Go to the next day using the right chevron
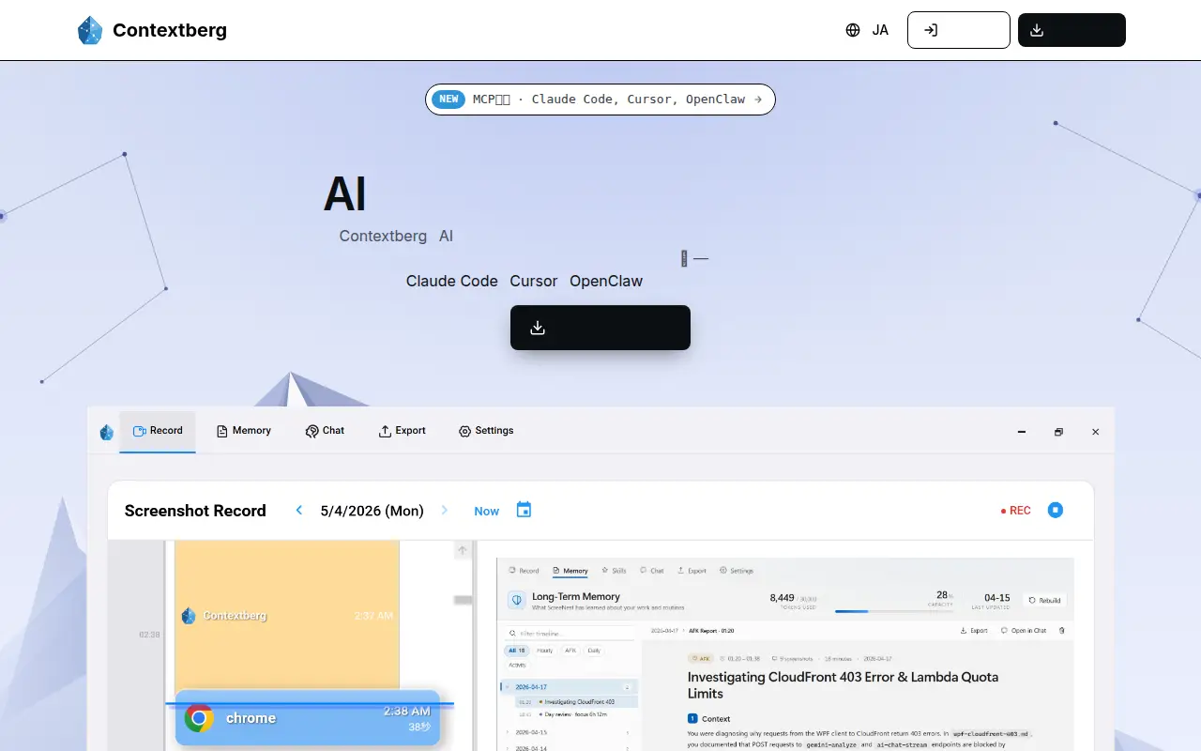The width and height of the screenshot is (1201, 751). click(x=445, y=511)
